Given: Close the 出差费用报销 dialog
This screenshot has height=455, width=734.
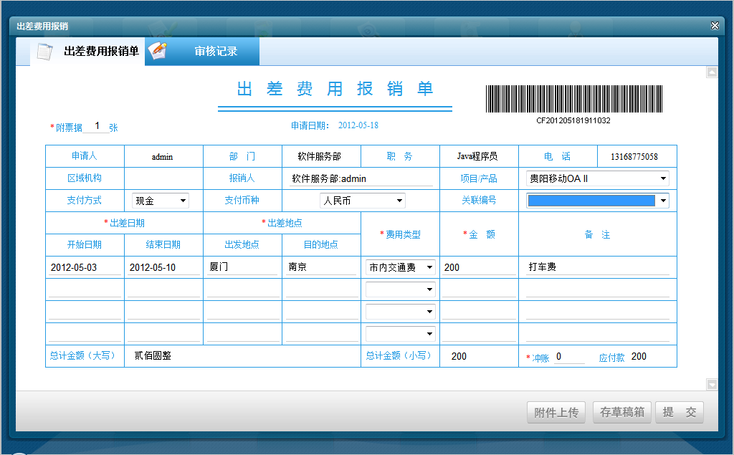Looking at the screenshot, I should (715, 25).
